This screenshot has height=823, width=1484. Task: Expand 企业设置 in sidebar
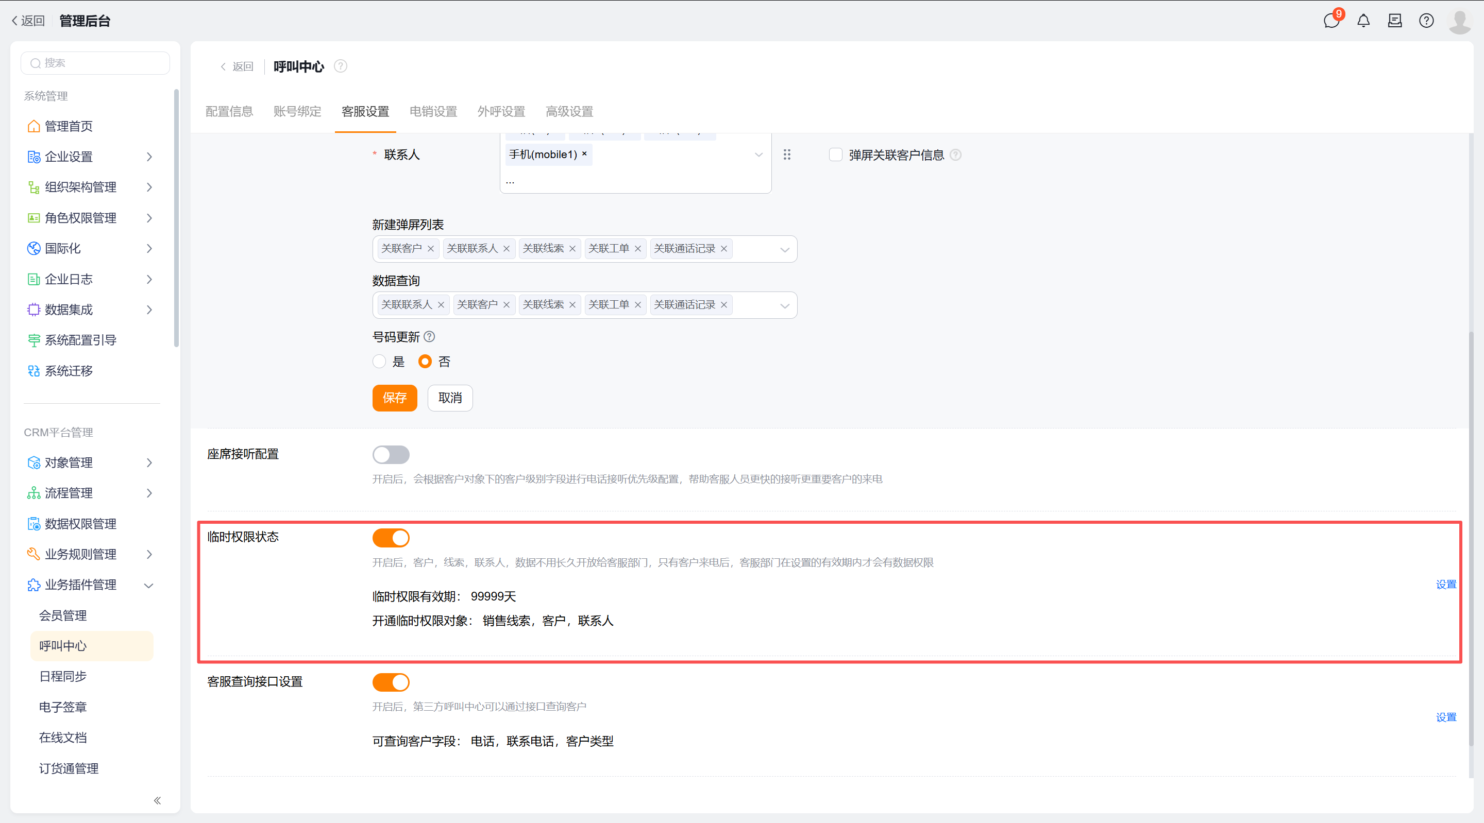[x=149, y=157]
